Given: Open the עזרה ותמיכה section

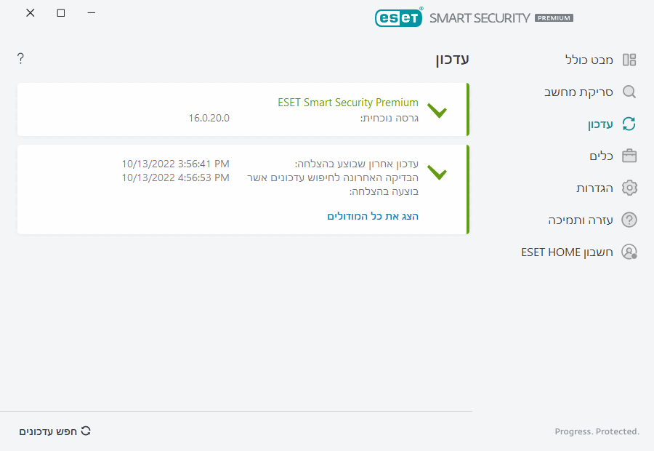Looking at the screenshot, I should pos(581,220).
